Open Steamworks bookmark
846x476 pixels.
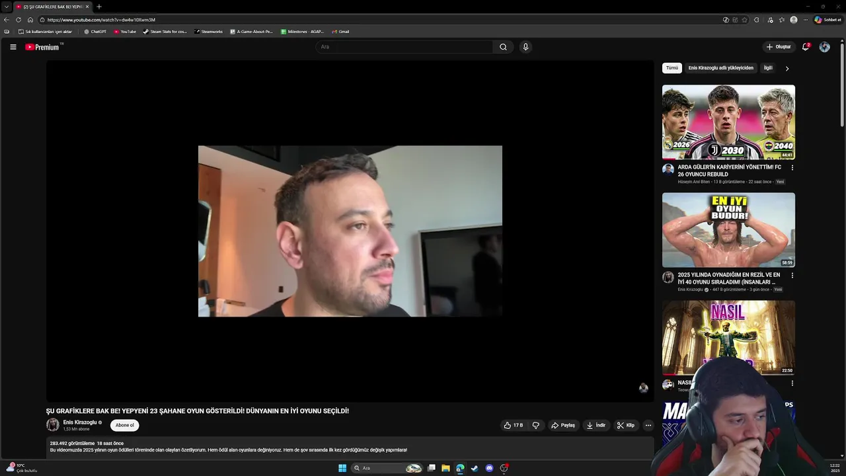(x=209, y=32)
